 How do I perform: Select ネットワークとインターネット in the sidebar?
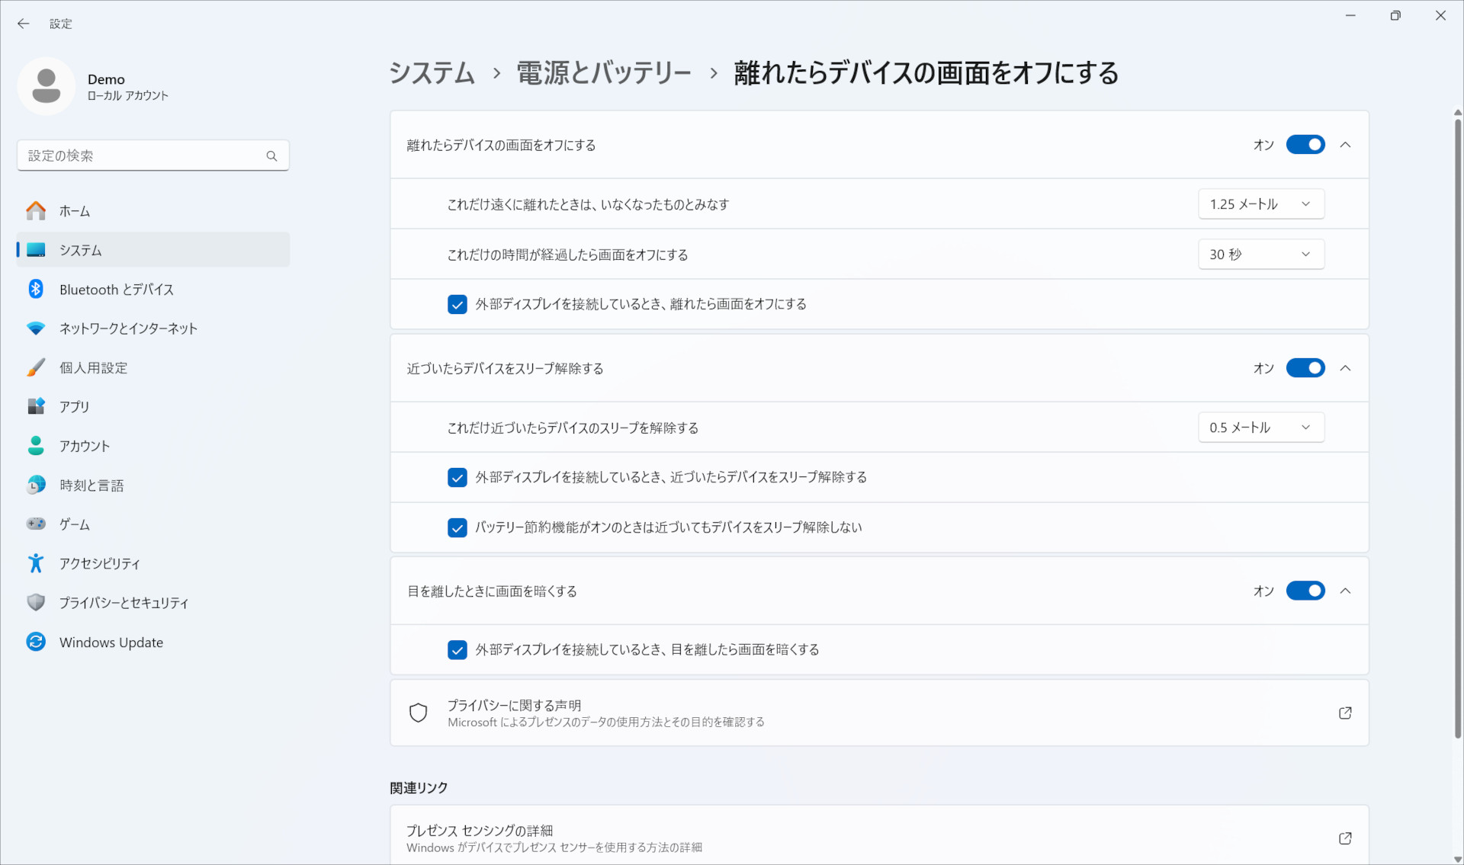tap(128, 328)
